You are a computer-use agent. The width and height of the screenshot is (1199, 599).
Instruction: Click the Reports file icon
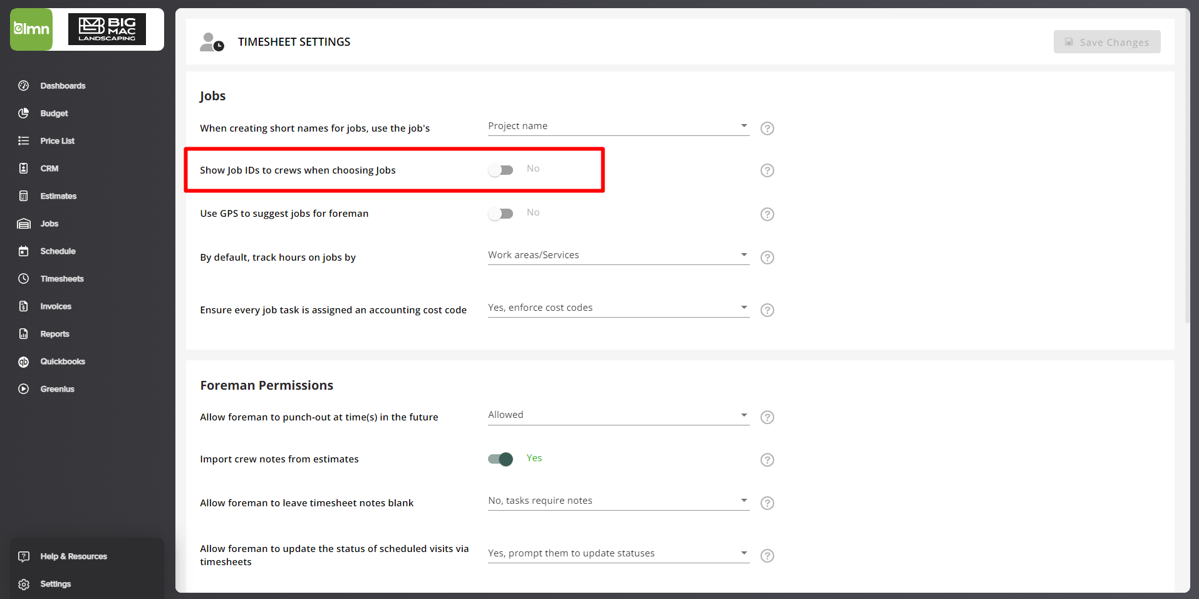24,334
